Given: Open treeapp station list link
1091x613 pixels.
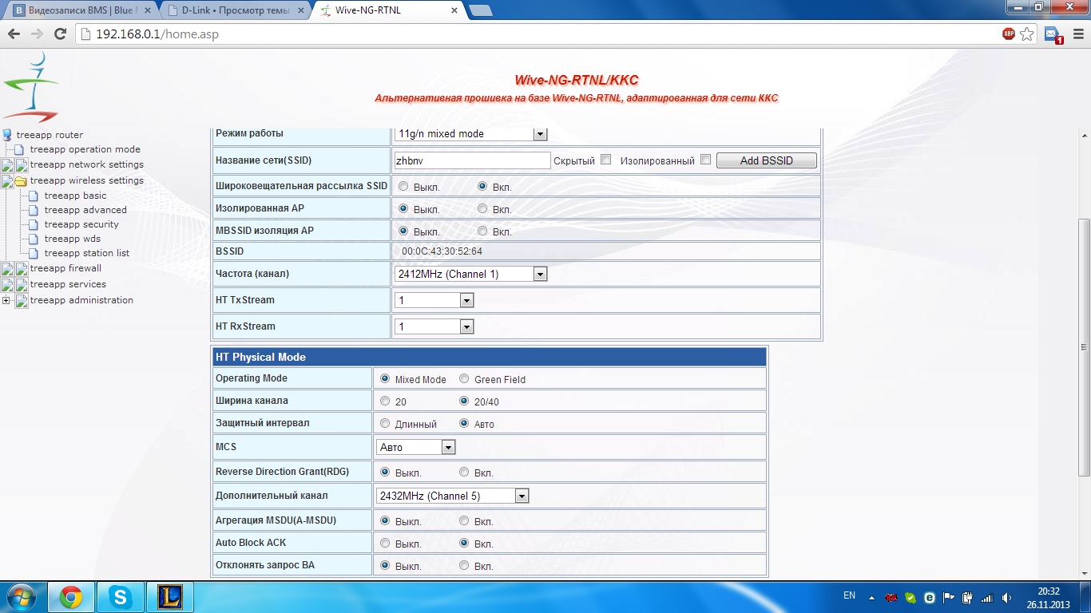Looking at the screenshot, I should 86,253.
